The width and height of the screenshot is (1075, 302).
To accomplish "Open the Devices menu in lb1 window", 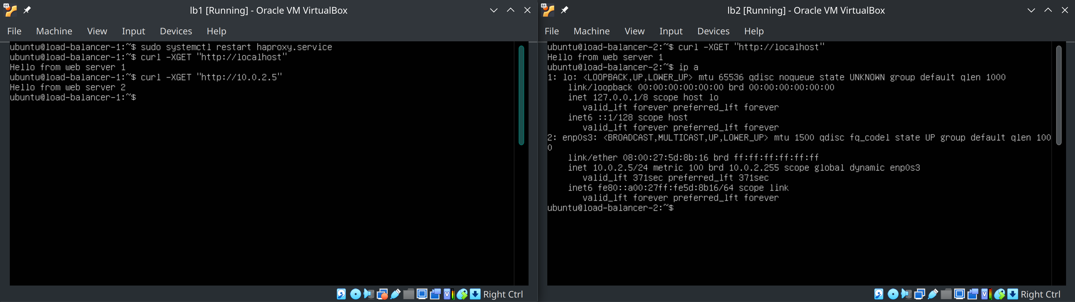I will 176,31.
